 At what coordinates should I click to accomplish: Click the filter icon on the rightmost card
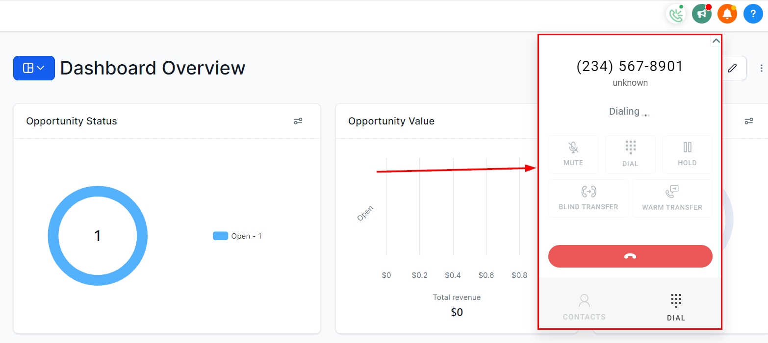click(x=748, y=121)
